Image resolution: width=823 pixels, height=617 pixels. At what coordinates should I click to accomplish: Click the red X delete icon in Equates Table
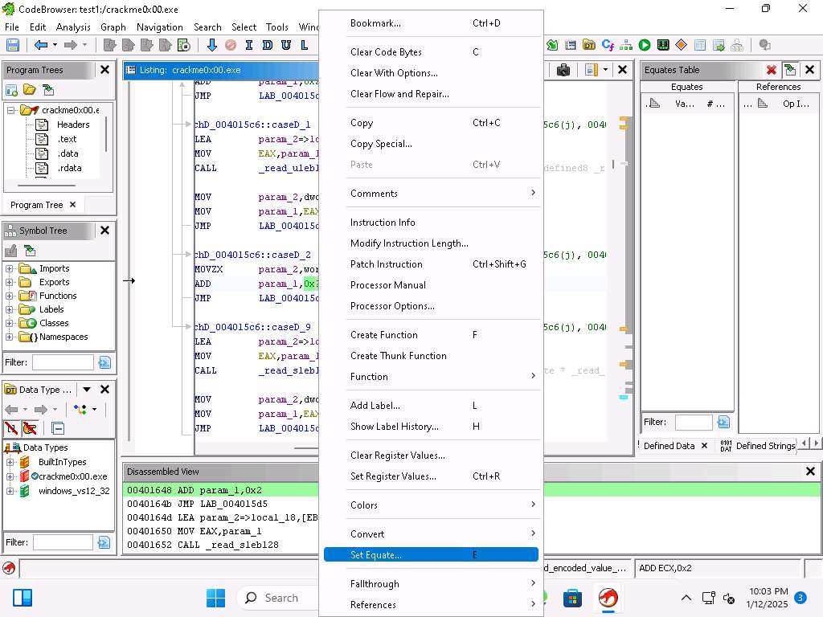click(772, 70)
